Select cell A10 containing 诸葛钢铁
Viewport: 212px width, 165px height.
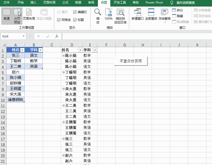[x=16, y=100]
